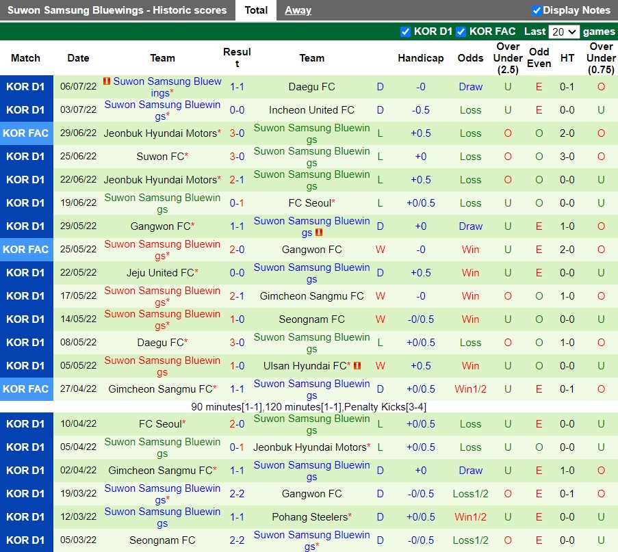Select the Total tab

point(256,10)
